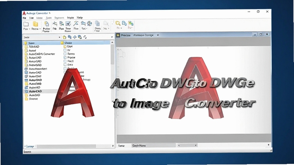Click the yellow new folder icon in browser bar
294x165 pixels.
click(65, 37)
